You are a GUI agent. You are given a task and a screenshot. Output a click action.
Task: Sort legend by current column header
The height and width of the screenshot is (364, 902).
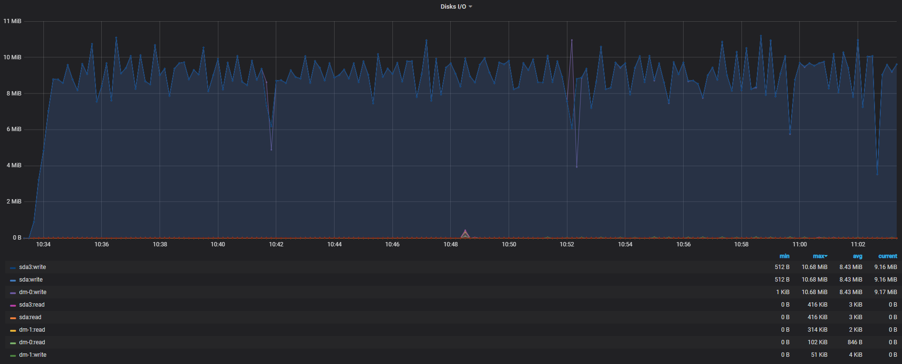[x=888, y=256]
